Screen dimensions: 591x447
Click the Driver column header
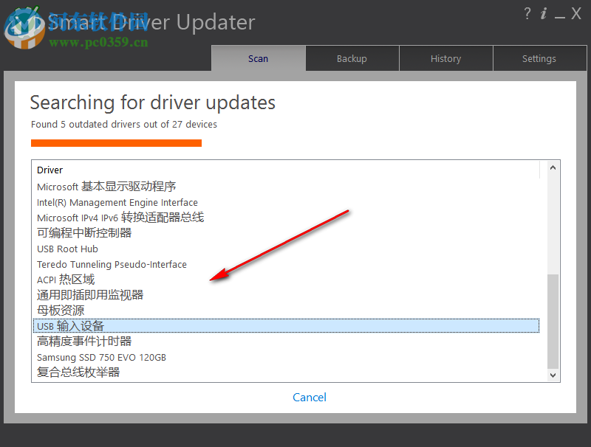tap(49, 170)
